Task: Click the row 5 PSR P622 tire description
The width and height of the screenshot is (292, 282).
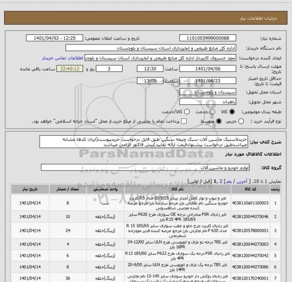Action: coord(177,256)
